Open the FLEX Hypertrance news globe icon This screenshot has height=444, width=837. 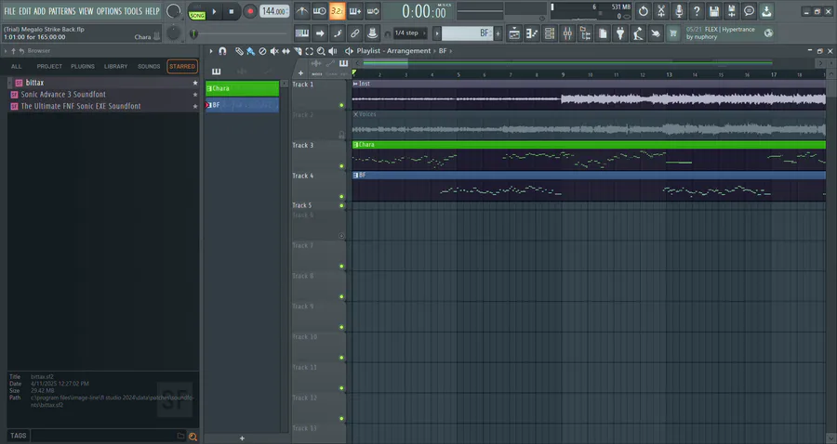pos(768,33)
